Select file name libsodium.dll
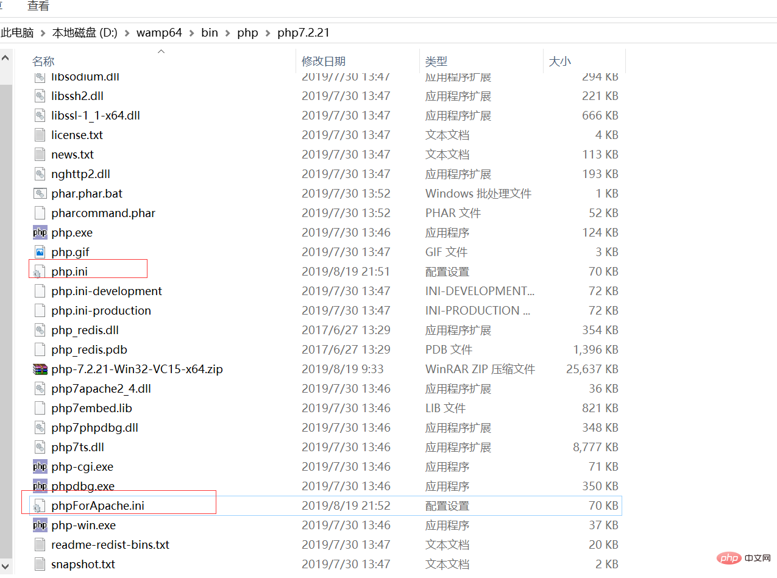The width and height of the screenshot is (777, 578). click(x=85, y=77)
